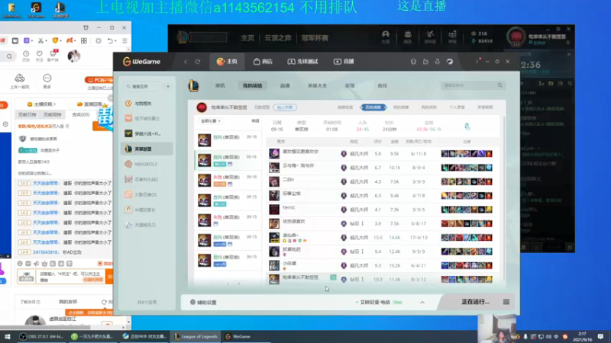Select 穿越火线 in WeGame sidebar

coord(147,133)
